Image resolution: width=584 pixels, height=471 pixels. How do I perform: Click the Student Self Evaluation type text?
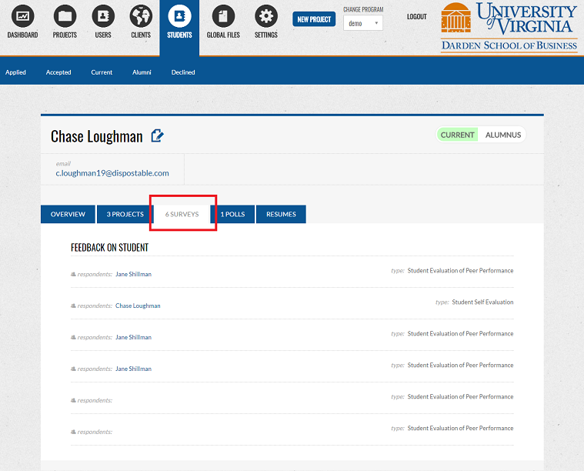tap(482, 302)
